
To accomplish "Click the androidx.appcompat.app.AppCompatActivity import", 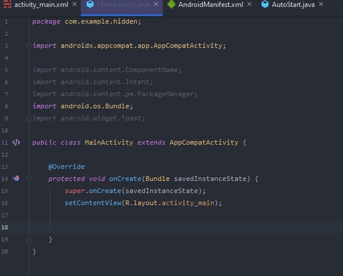I will pyautogui.click(x=141, y=46).
